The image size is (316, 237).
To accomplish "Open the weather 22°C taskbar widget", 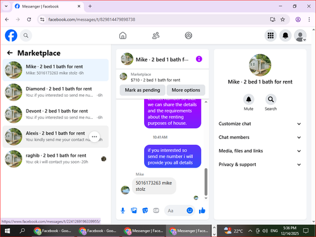I will 233,231.
